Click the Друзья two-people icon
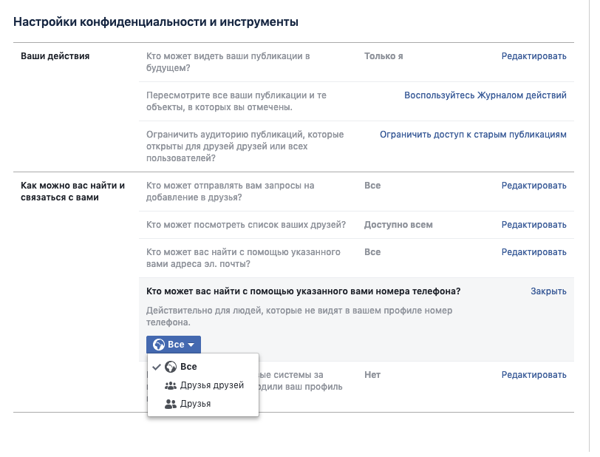Image resolution: width=600 pixels, height=457 pixels. (171, 404)
